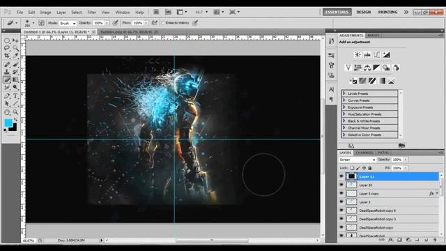Switch to the Design workspace
This screenshot has height=251, width=446.
click(364, 12)
